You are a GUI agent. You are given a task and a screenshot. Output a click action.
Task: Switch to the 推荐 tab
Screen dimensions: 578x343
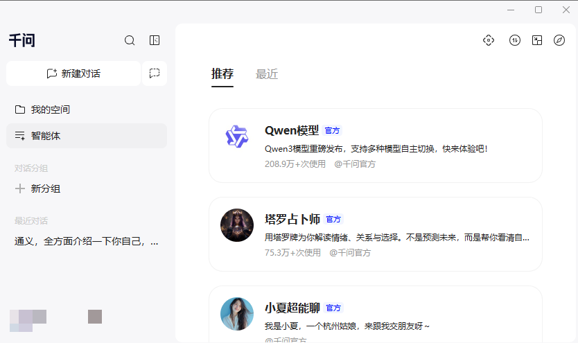pyautogui.click(x=222, y=73)
